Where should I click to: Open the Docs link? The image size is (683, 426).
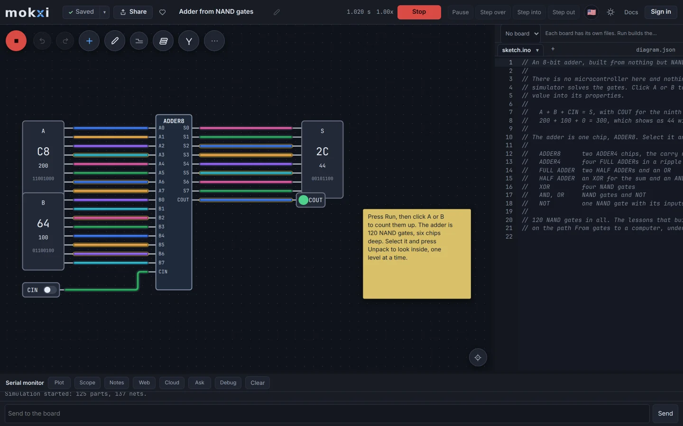pos(631,12)
